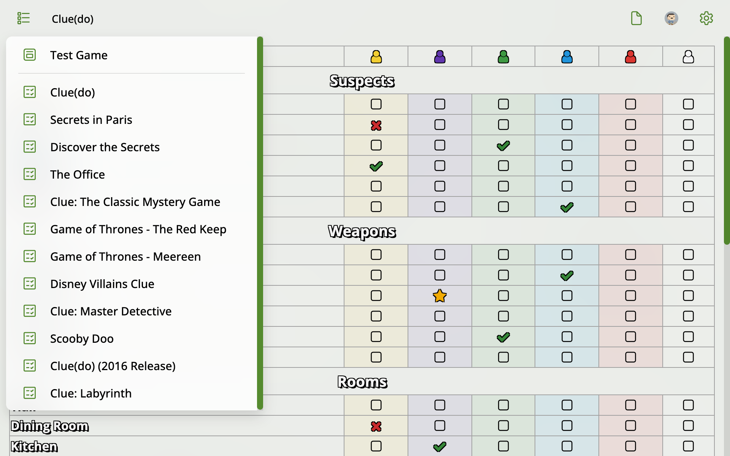This screenshot has width=730, height=456.
Task: Click the Kitchen row label
Action: click(x=34, y=446)
